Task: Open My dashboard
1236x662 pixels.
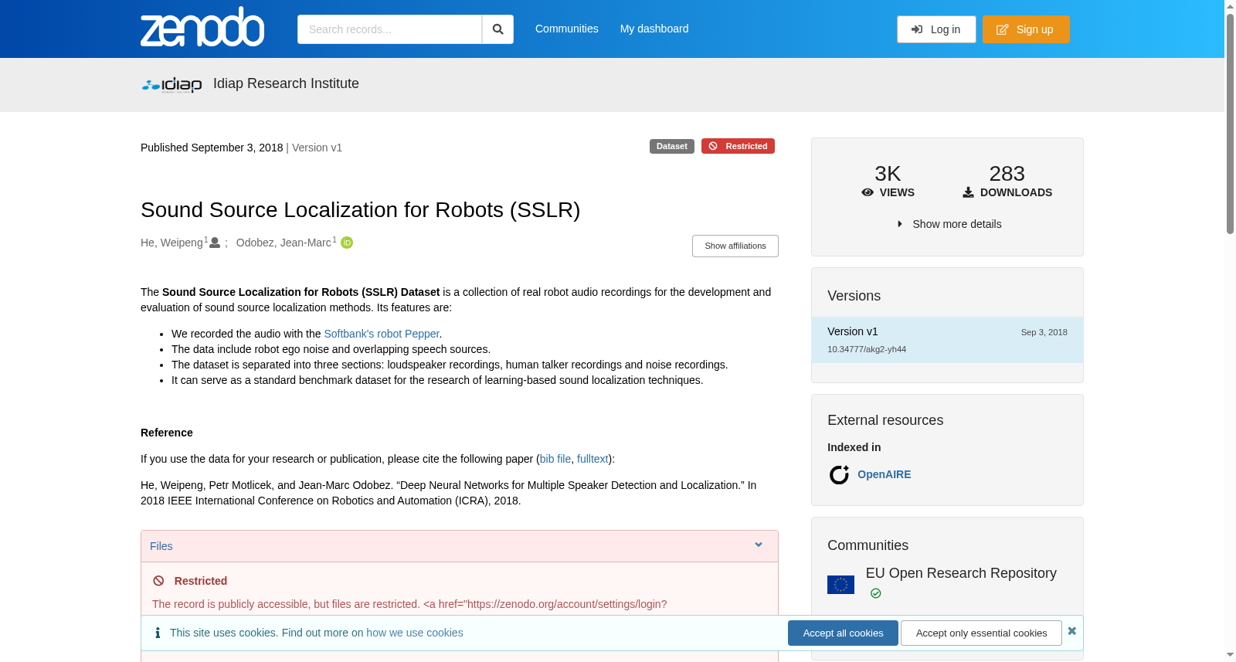Action: (x=654, y=29)
